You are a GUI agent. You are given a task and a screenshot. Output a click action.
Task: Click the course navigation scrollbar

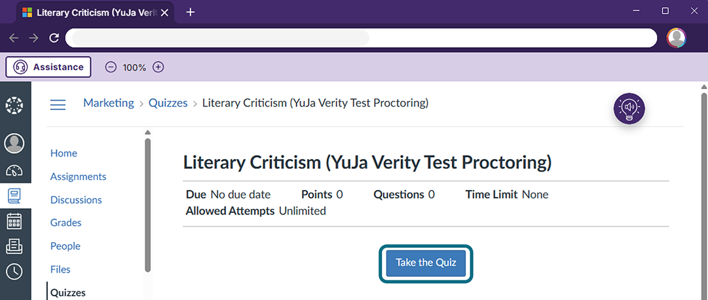click(x=147, y=206)
